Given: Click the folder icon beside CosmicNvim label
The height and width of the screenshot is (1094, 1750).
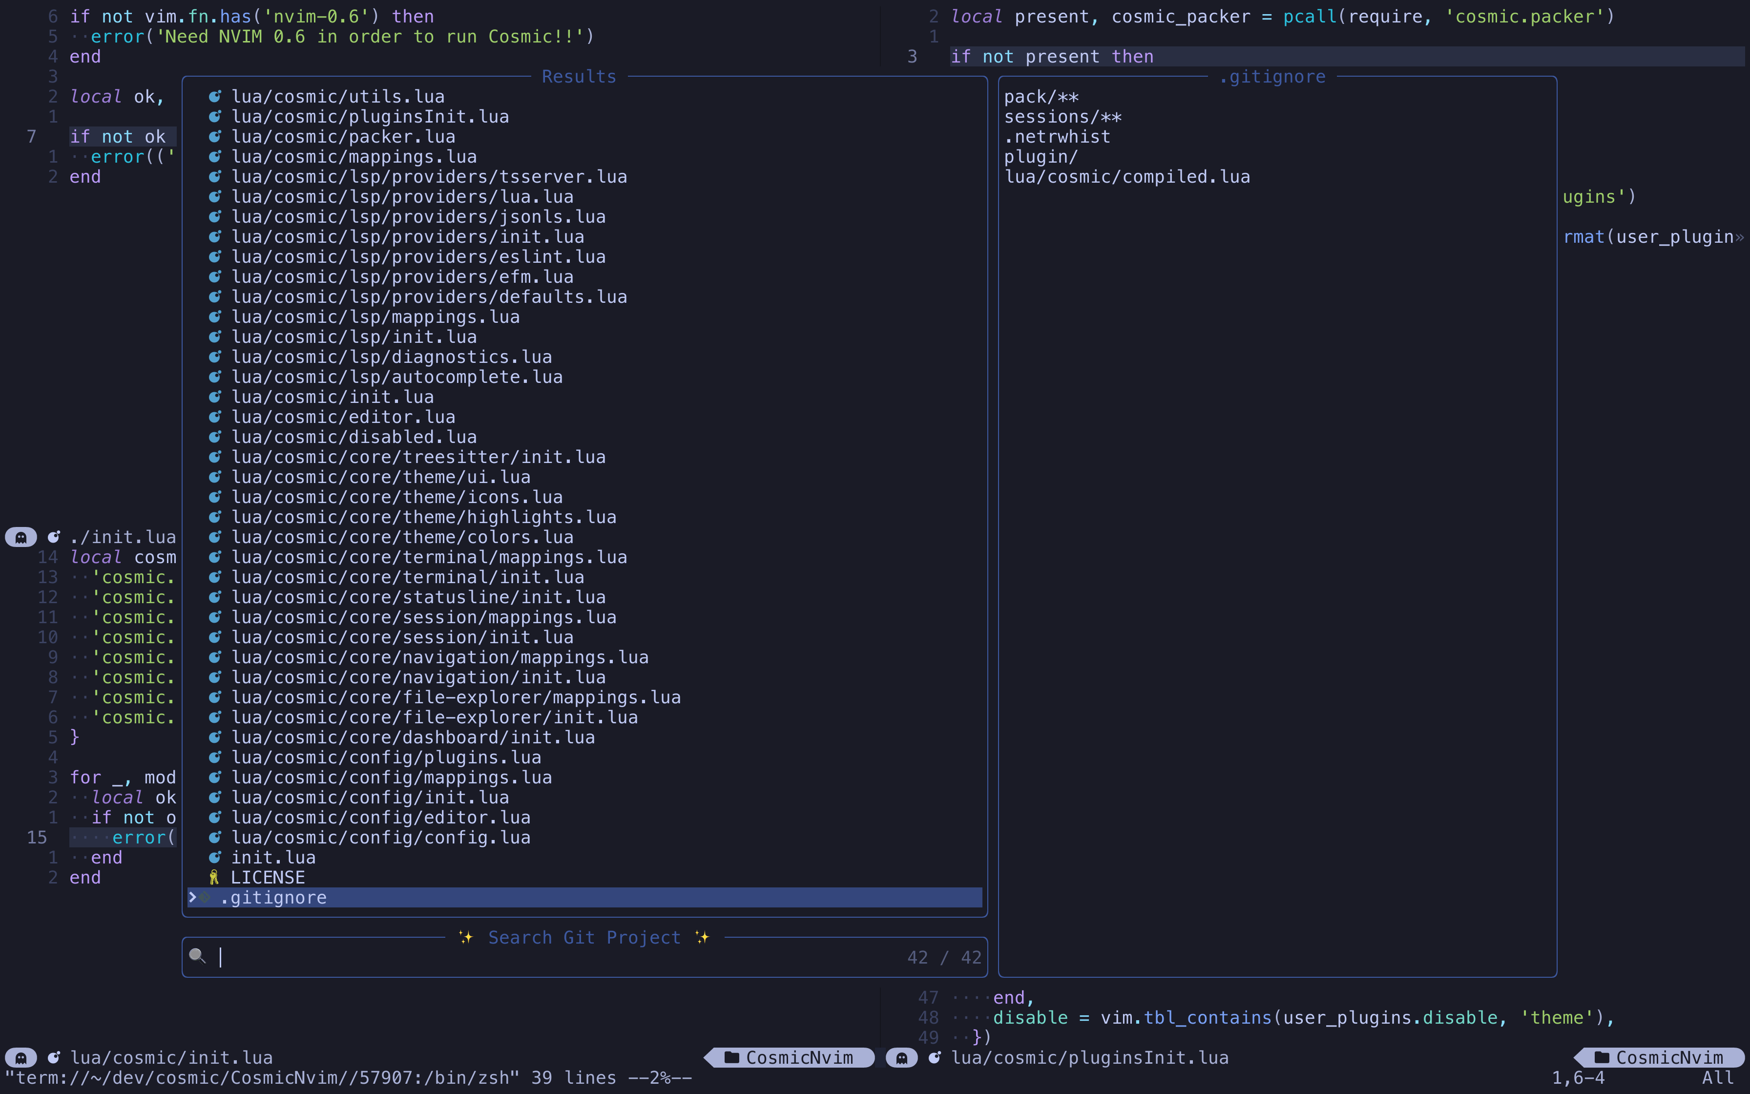Looking at the screenshot, I should [731, 1057].
